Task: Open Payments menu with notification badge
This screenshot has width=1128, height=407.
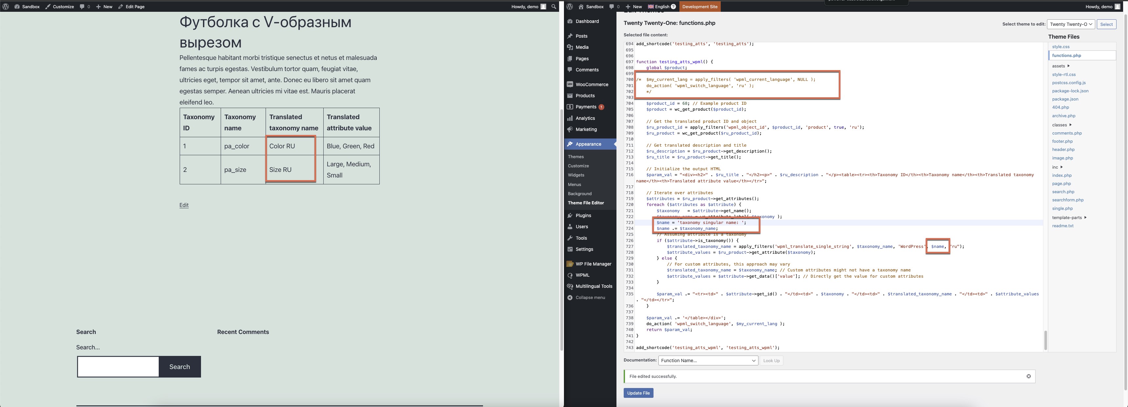Action: click(x=590, y=107)
